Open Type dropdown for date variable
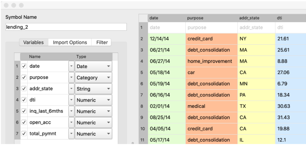 pyautogui.click(x=93, y=67)
